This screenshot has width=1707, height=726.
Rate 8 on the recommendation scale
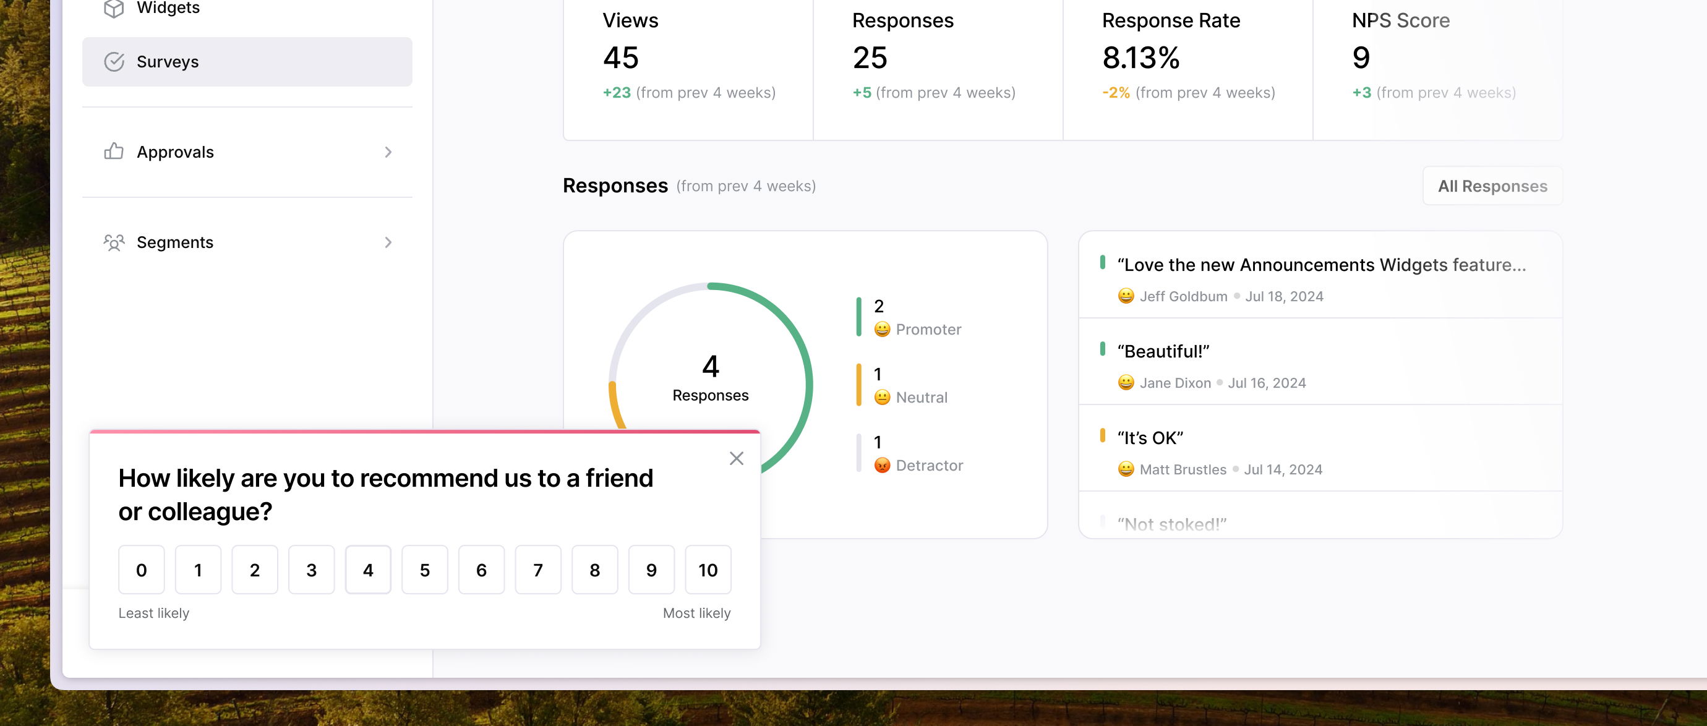coord(594,570)
